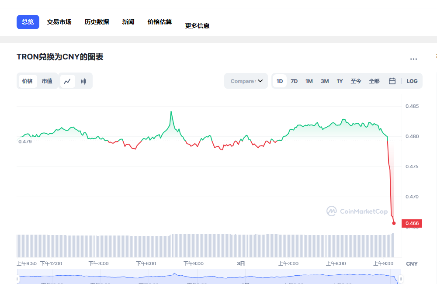Viewport: 437px width, 284px height.
Task: Select the 价格 (price) toggle
Action: coord(27,81)
